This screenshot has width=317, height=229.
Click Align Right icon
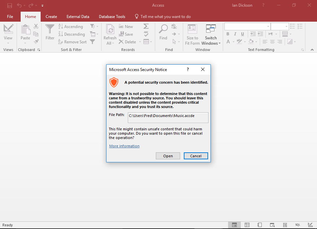coord(280,42)
